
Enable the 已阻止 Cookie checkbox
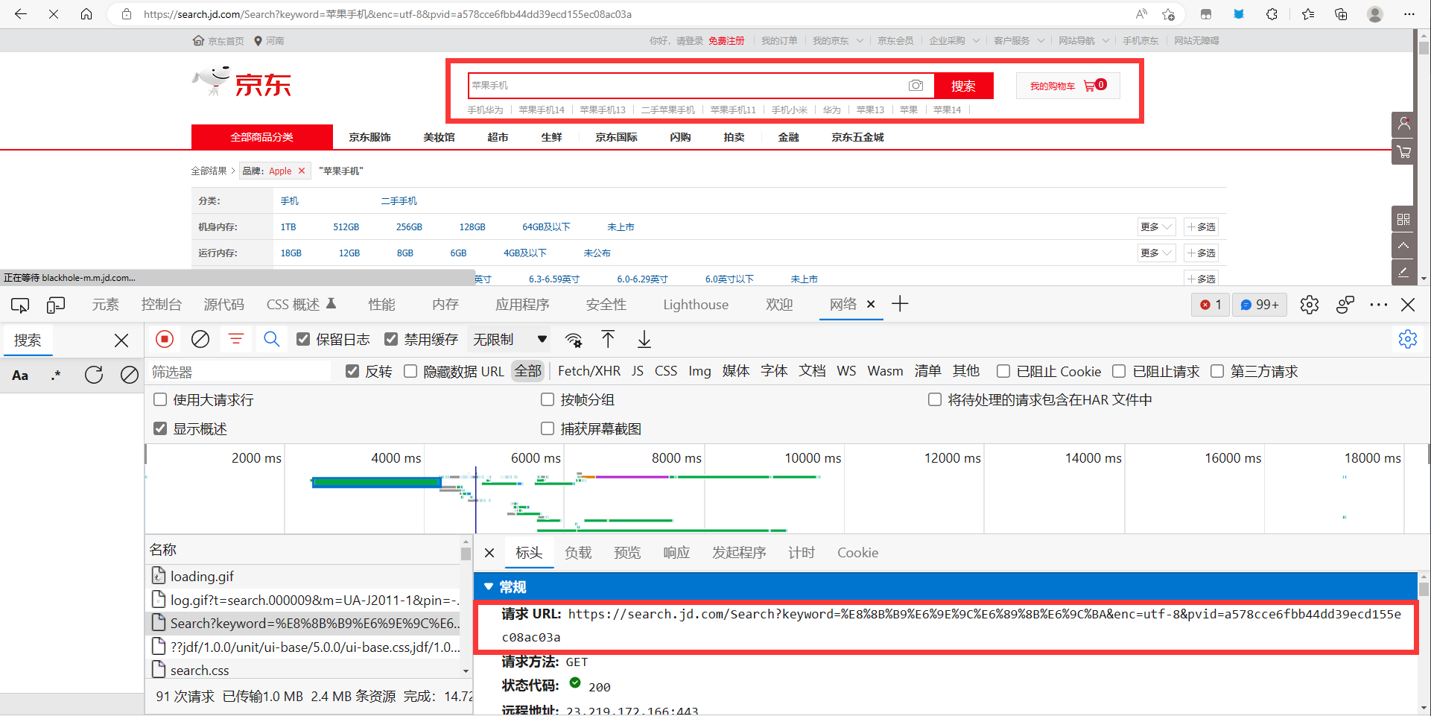tap(1003, 371)
